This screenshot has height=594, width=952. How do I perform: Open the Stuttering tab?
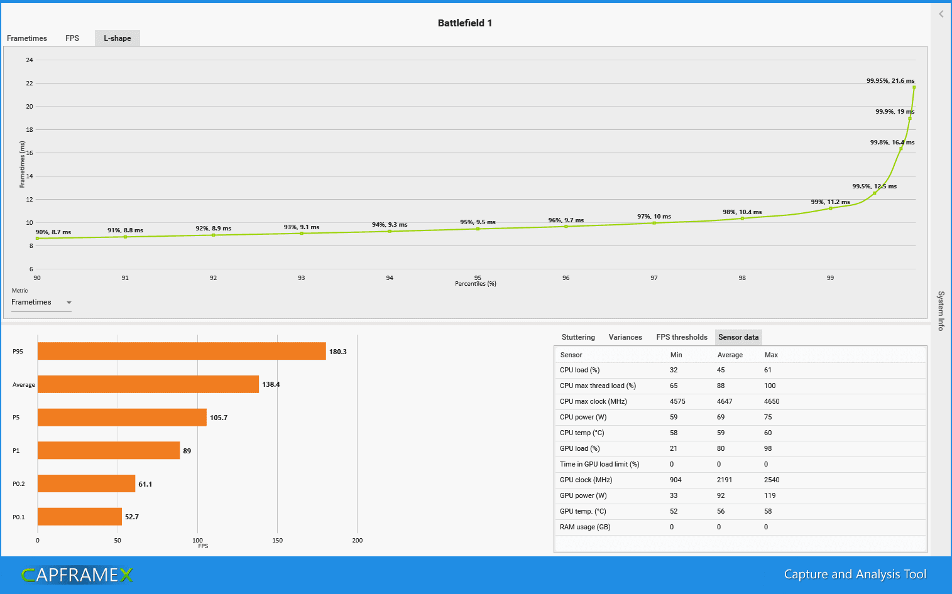578,337
